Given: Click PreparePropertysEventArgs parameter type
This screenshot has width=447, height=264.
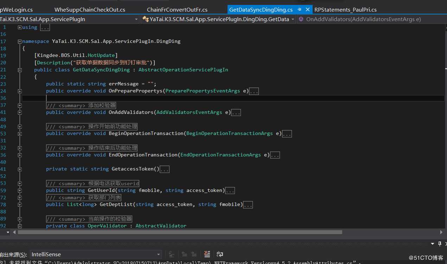Looking at the screenshot, I should click(x=203, y=91).
